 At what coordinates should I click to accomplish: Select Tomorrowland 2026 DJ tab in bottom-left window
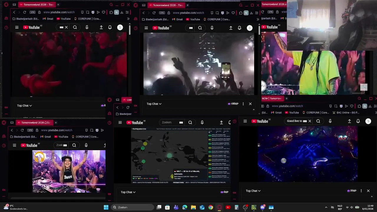point(34,122)
